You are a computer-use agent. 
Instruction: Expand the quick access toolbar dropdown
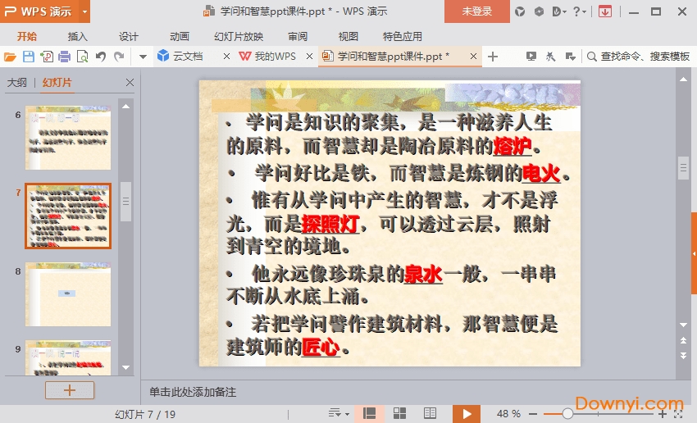142,57
